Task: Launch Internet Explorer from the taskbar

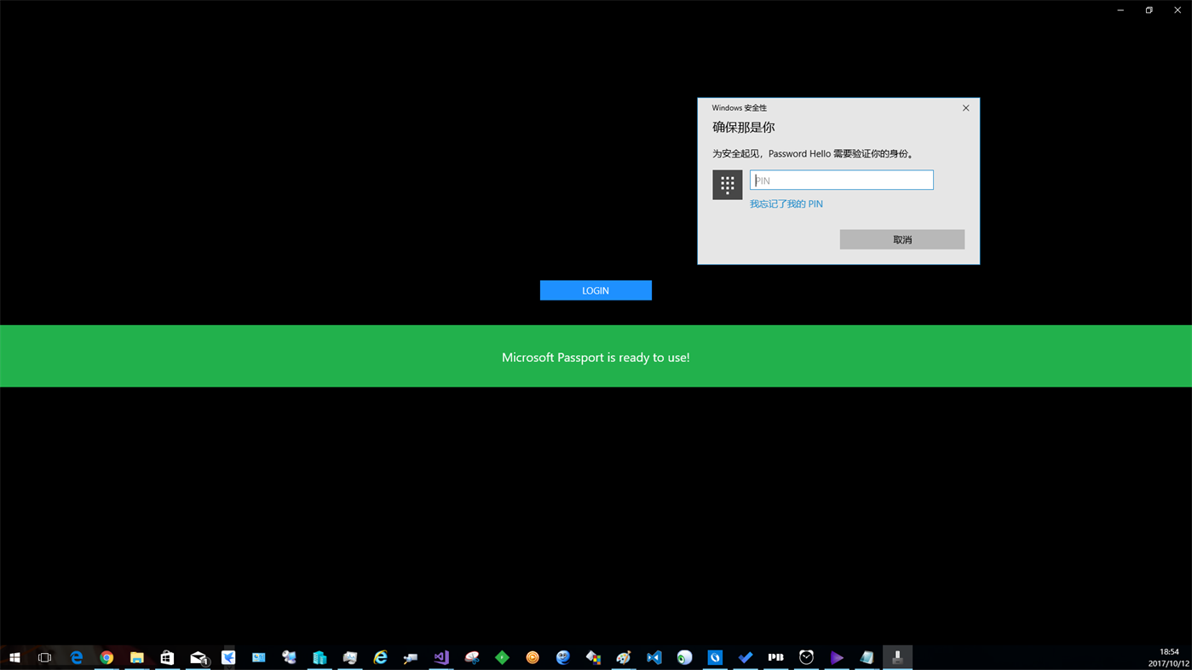Action: (380, 657)
